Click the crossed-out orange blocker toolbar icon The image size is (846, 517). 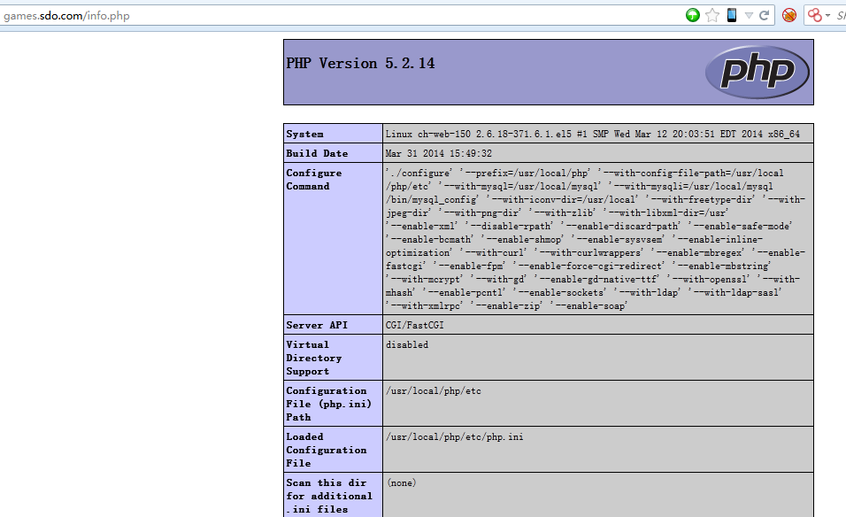(789, 15)
